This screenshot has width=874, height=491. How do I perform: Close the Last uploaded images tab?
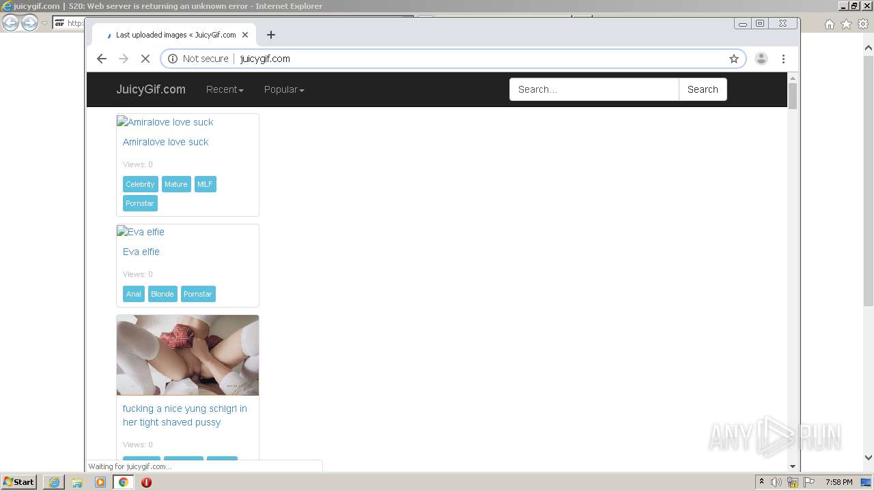click(x=245, y=35)
